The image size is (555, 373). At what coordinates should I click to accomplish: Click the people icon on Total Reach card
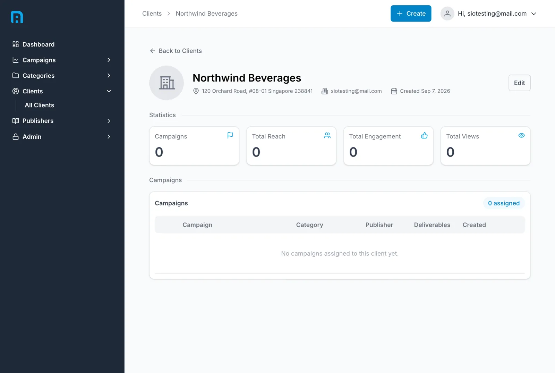[x=327, y=135]
